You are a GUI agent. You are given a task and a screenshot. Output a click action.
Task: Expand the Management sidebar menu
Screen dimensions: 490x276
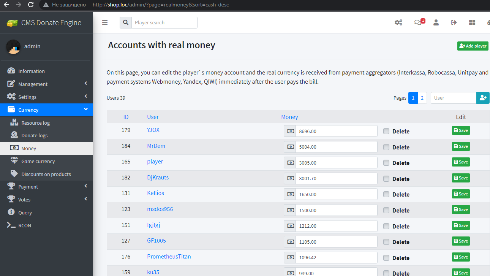46,84
